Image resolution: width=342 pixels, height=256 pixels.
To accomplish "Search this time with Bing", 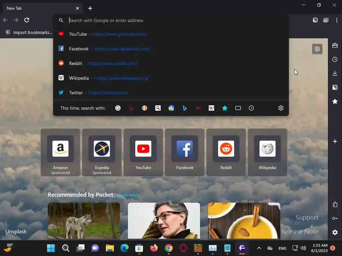I will coord(184,108).
